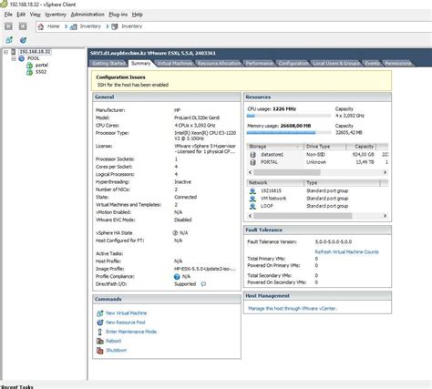
Task: Click the new resource pool toolbar icon
Action: pyautogui.click(x=23, y=40)
